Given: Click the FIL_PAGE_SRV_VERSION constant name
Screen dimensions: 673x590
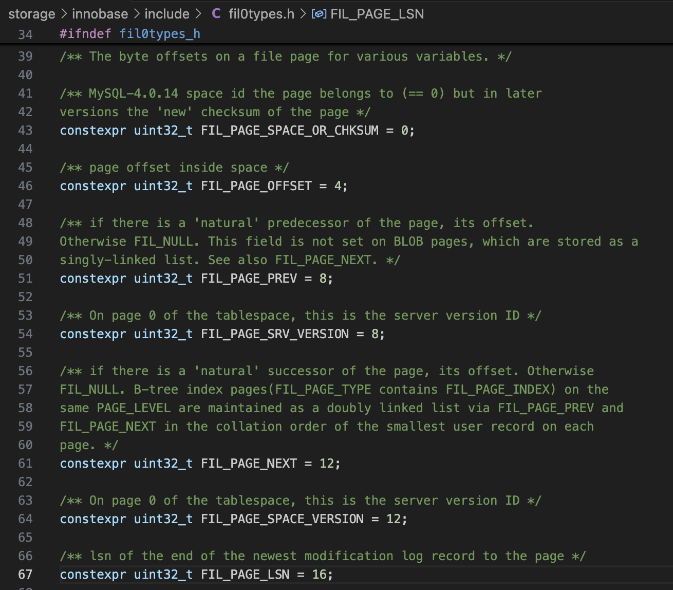Looking at the screenshot, I should point(274,334).
